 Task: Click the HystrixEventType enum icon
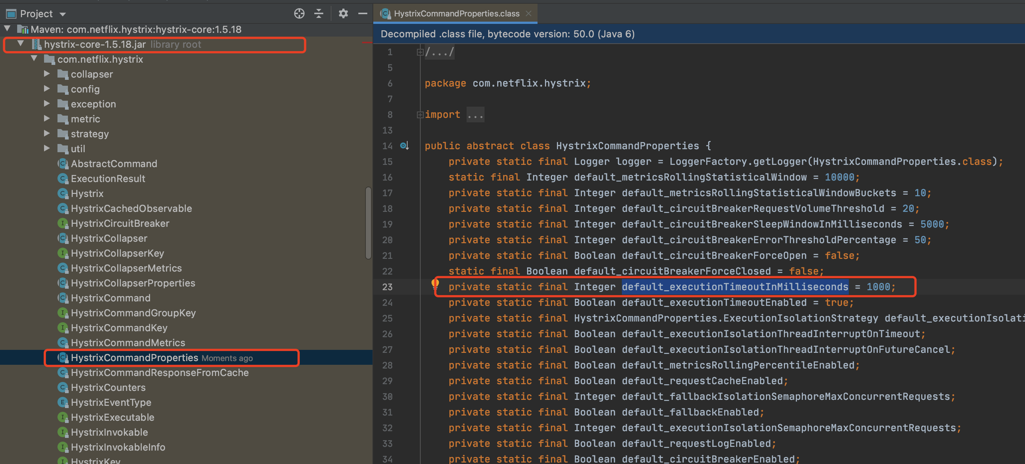point(63,402)
